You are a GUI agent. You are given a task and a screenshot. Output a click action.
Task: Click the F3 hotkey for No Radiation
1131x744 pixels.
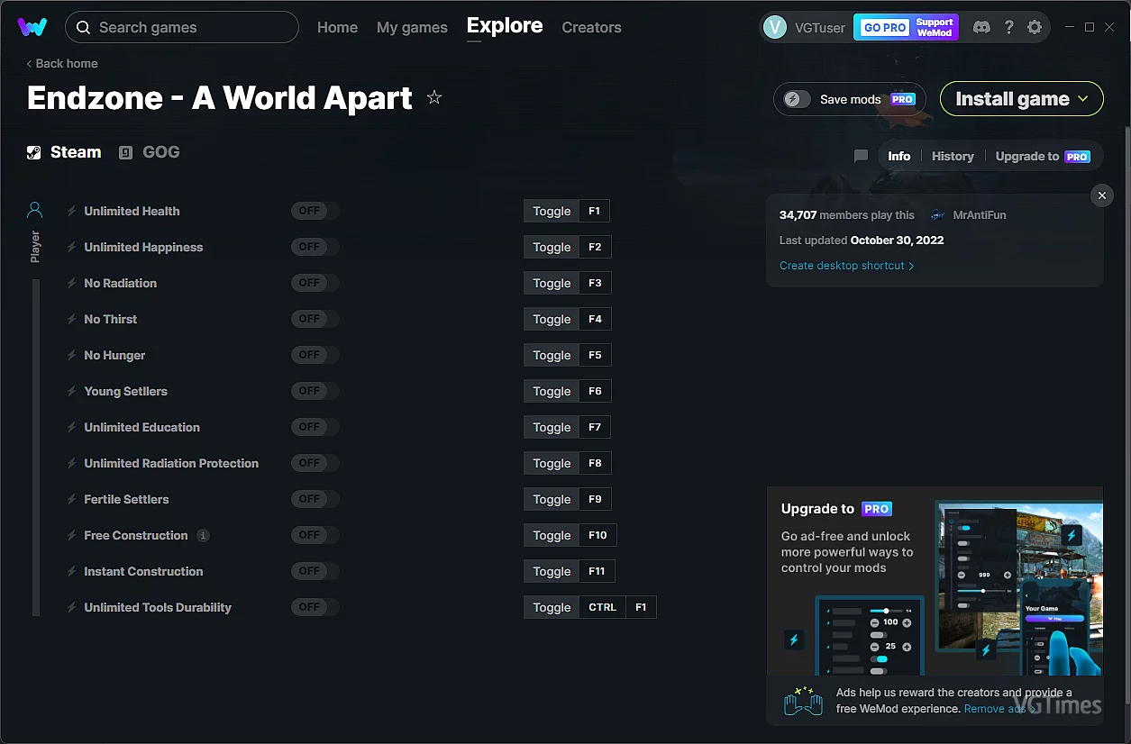[x=595, y=283]
